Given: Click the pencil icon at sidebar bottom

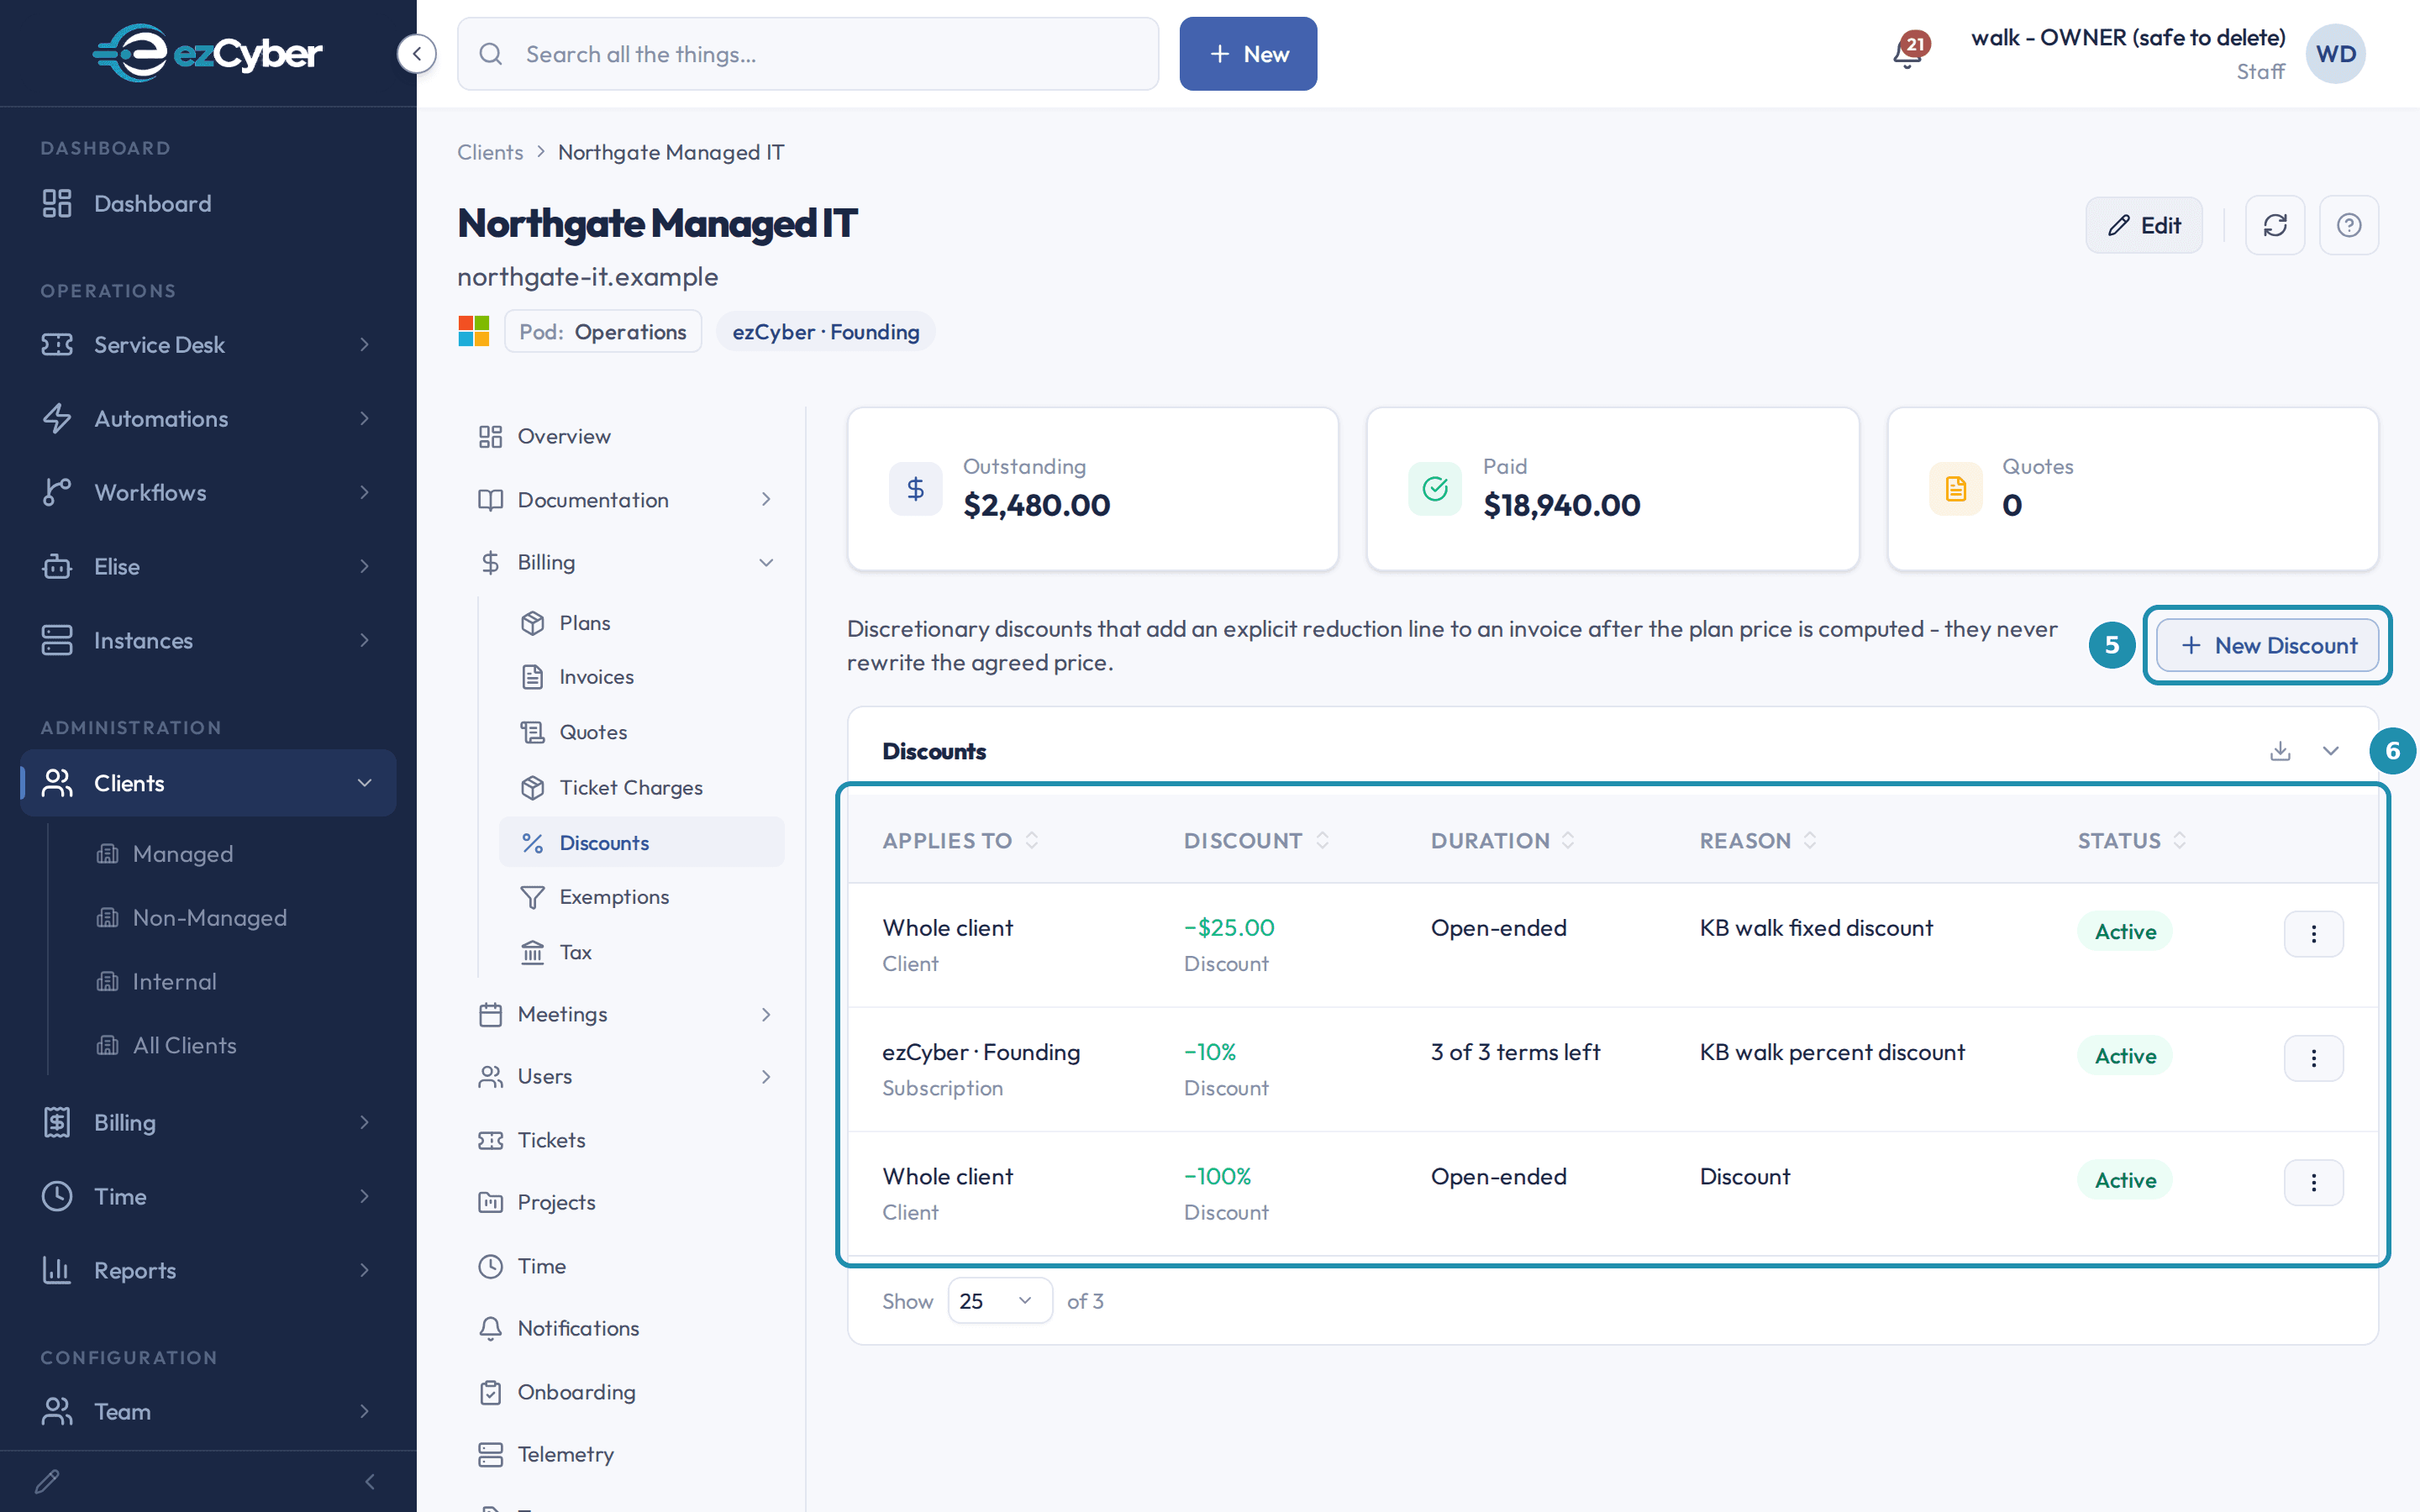Looking at the screenshot, I should [47, 1481].
